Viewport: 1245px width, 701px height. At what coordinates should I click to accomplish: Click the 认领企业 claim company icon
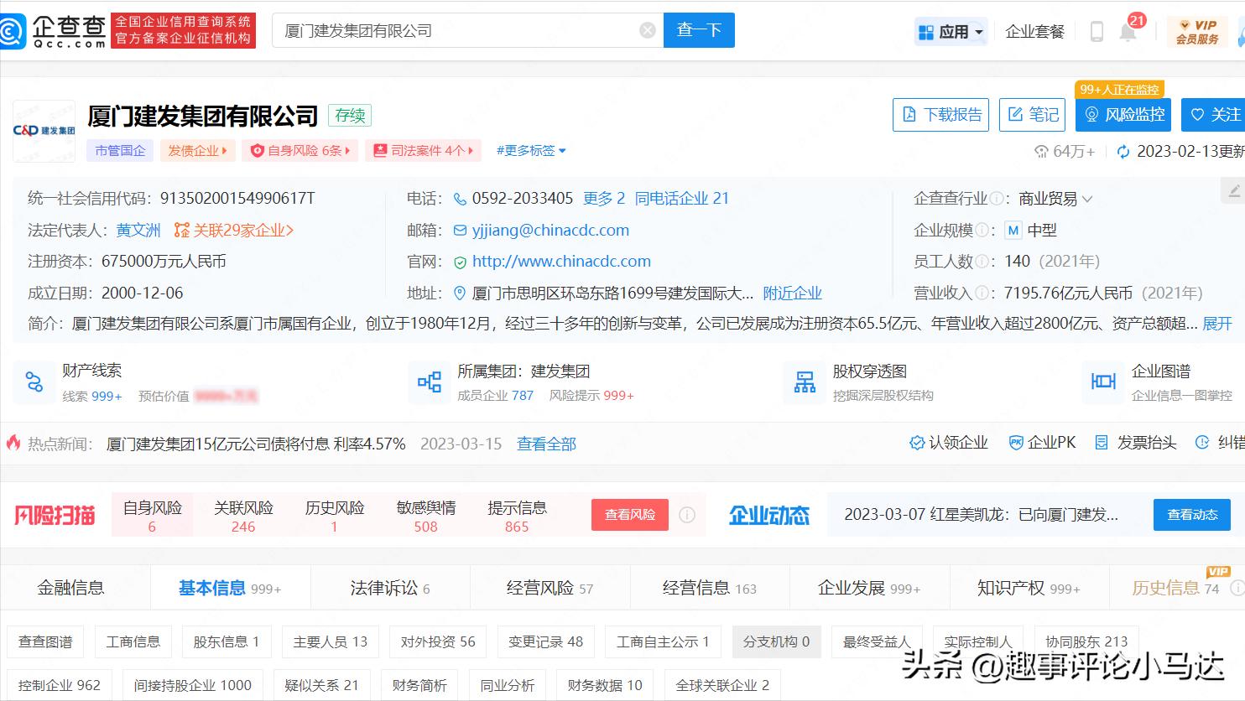pyautogui.click(x=947, y=442)
